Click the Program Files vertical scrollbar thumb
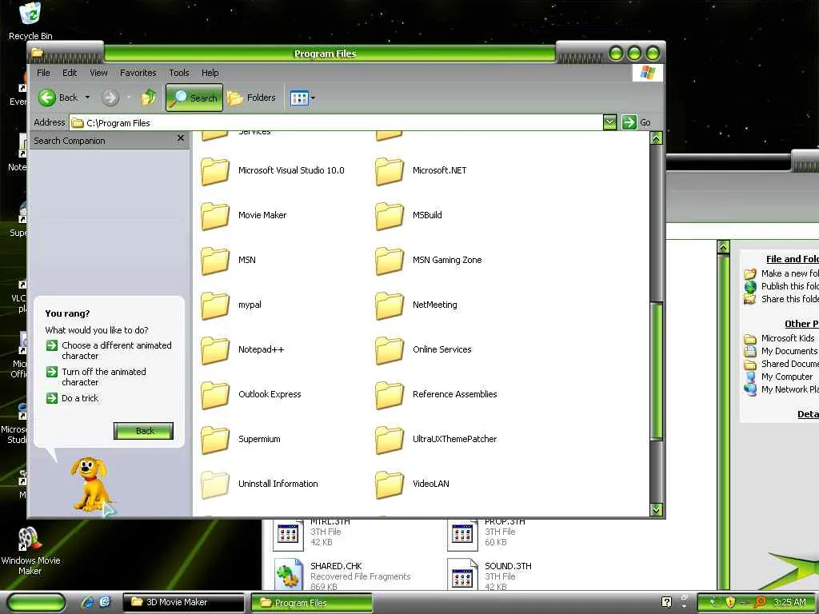The image size is (819, 614). [657, 372]
